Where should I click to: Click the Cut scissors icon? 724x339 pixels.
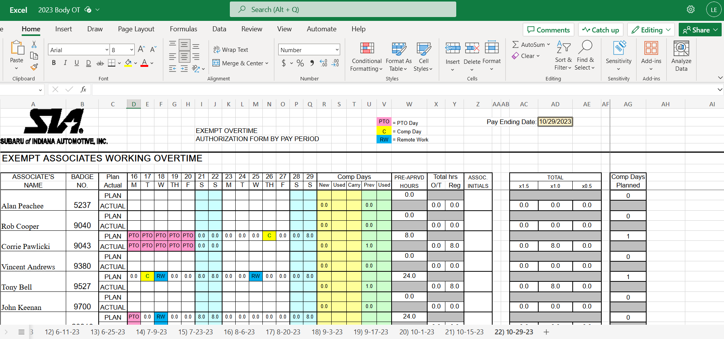coord(34,45)
